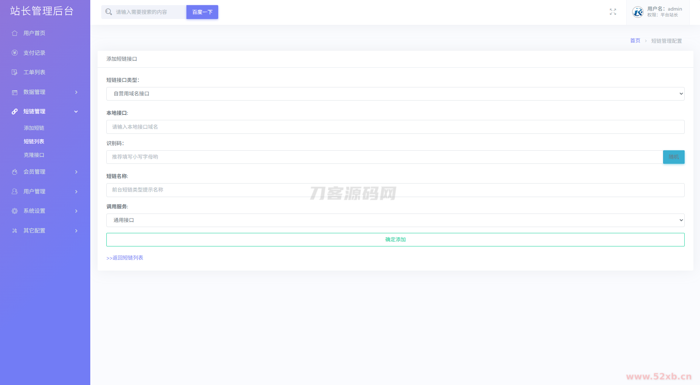Screen dimensions: 700x385
Task: Click the home icon beside 用户首页
Action: tap(15, 33)
